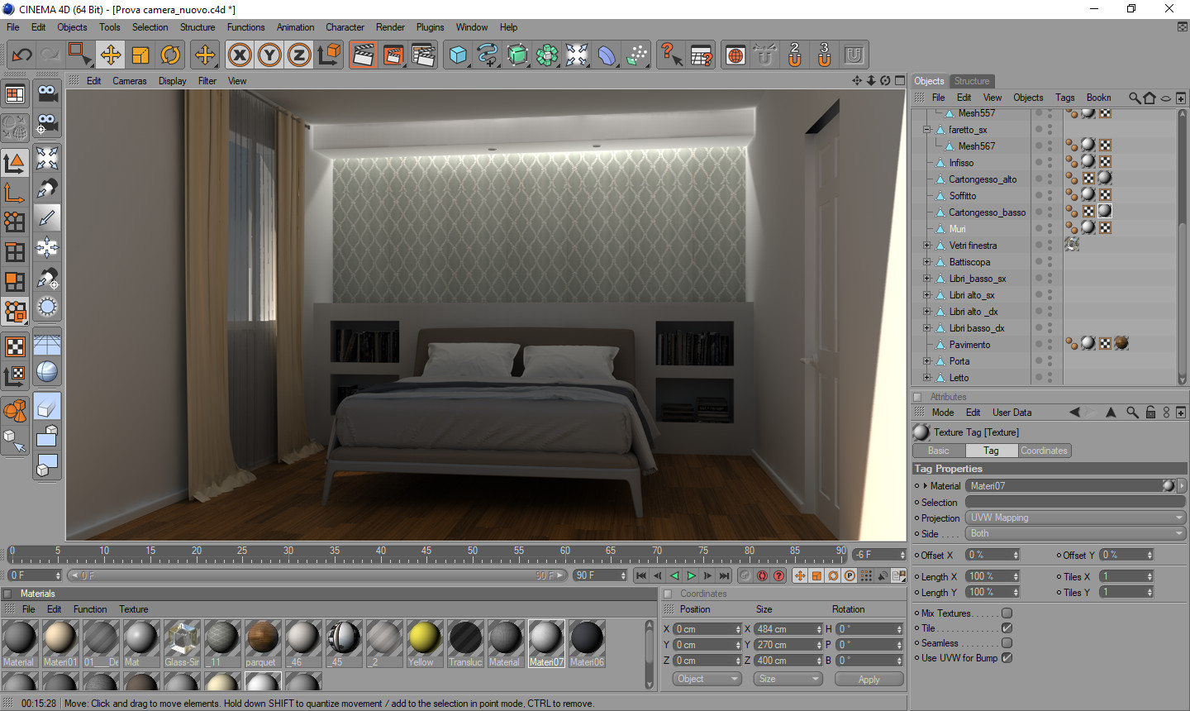
Task: Open the Functions menu
Action: tap(246, 27)
